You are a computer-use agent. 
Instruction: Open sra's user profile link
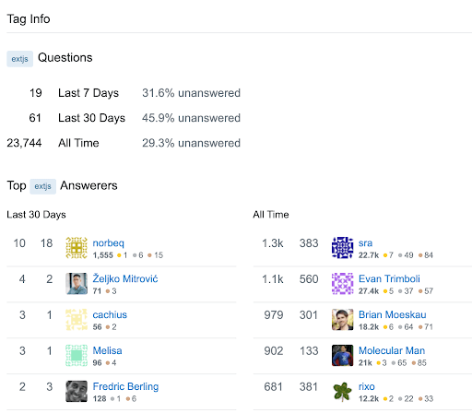coord(365,243)
